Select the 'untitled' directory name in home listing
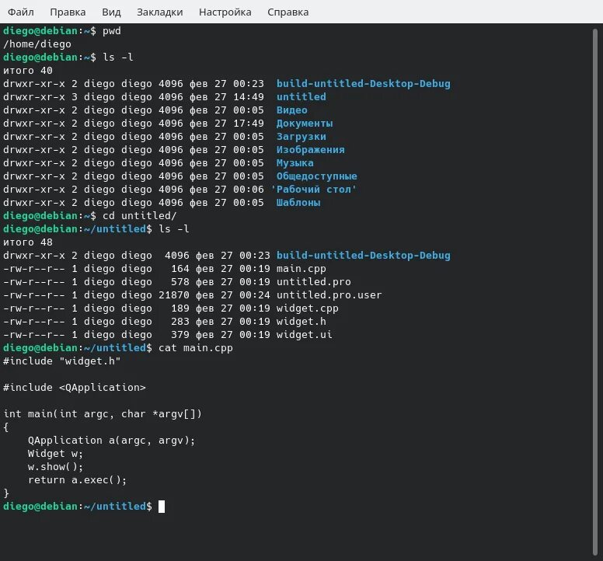This screenshot has width=603, height=561. [301, 96]
